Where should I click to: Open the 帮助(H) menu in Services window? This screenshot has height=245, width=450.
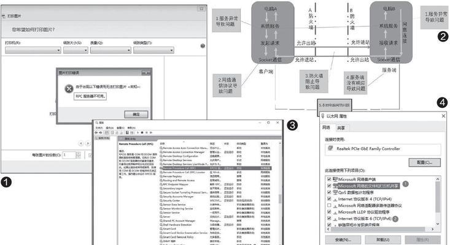[131, 127]
